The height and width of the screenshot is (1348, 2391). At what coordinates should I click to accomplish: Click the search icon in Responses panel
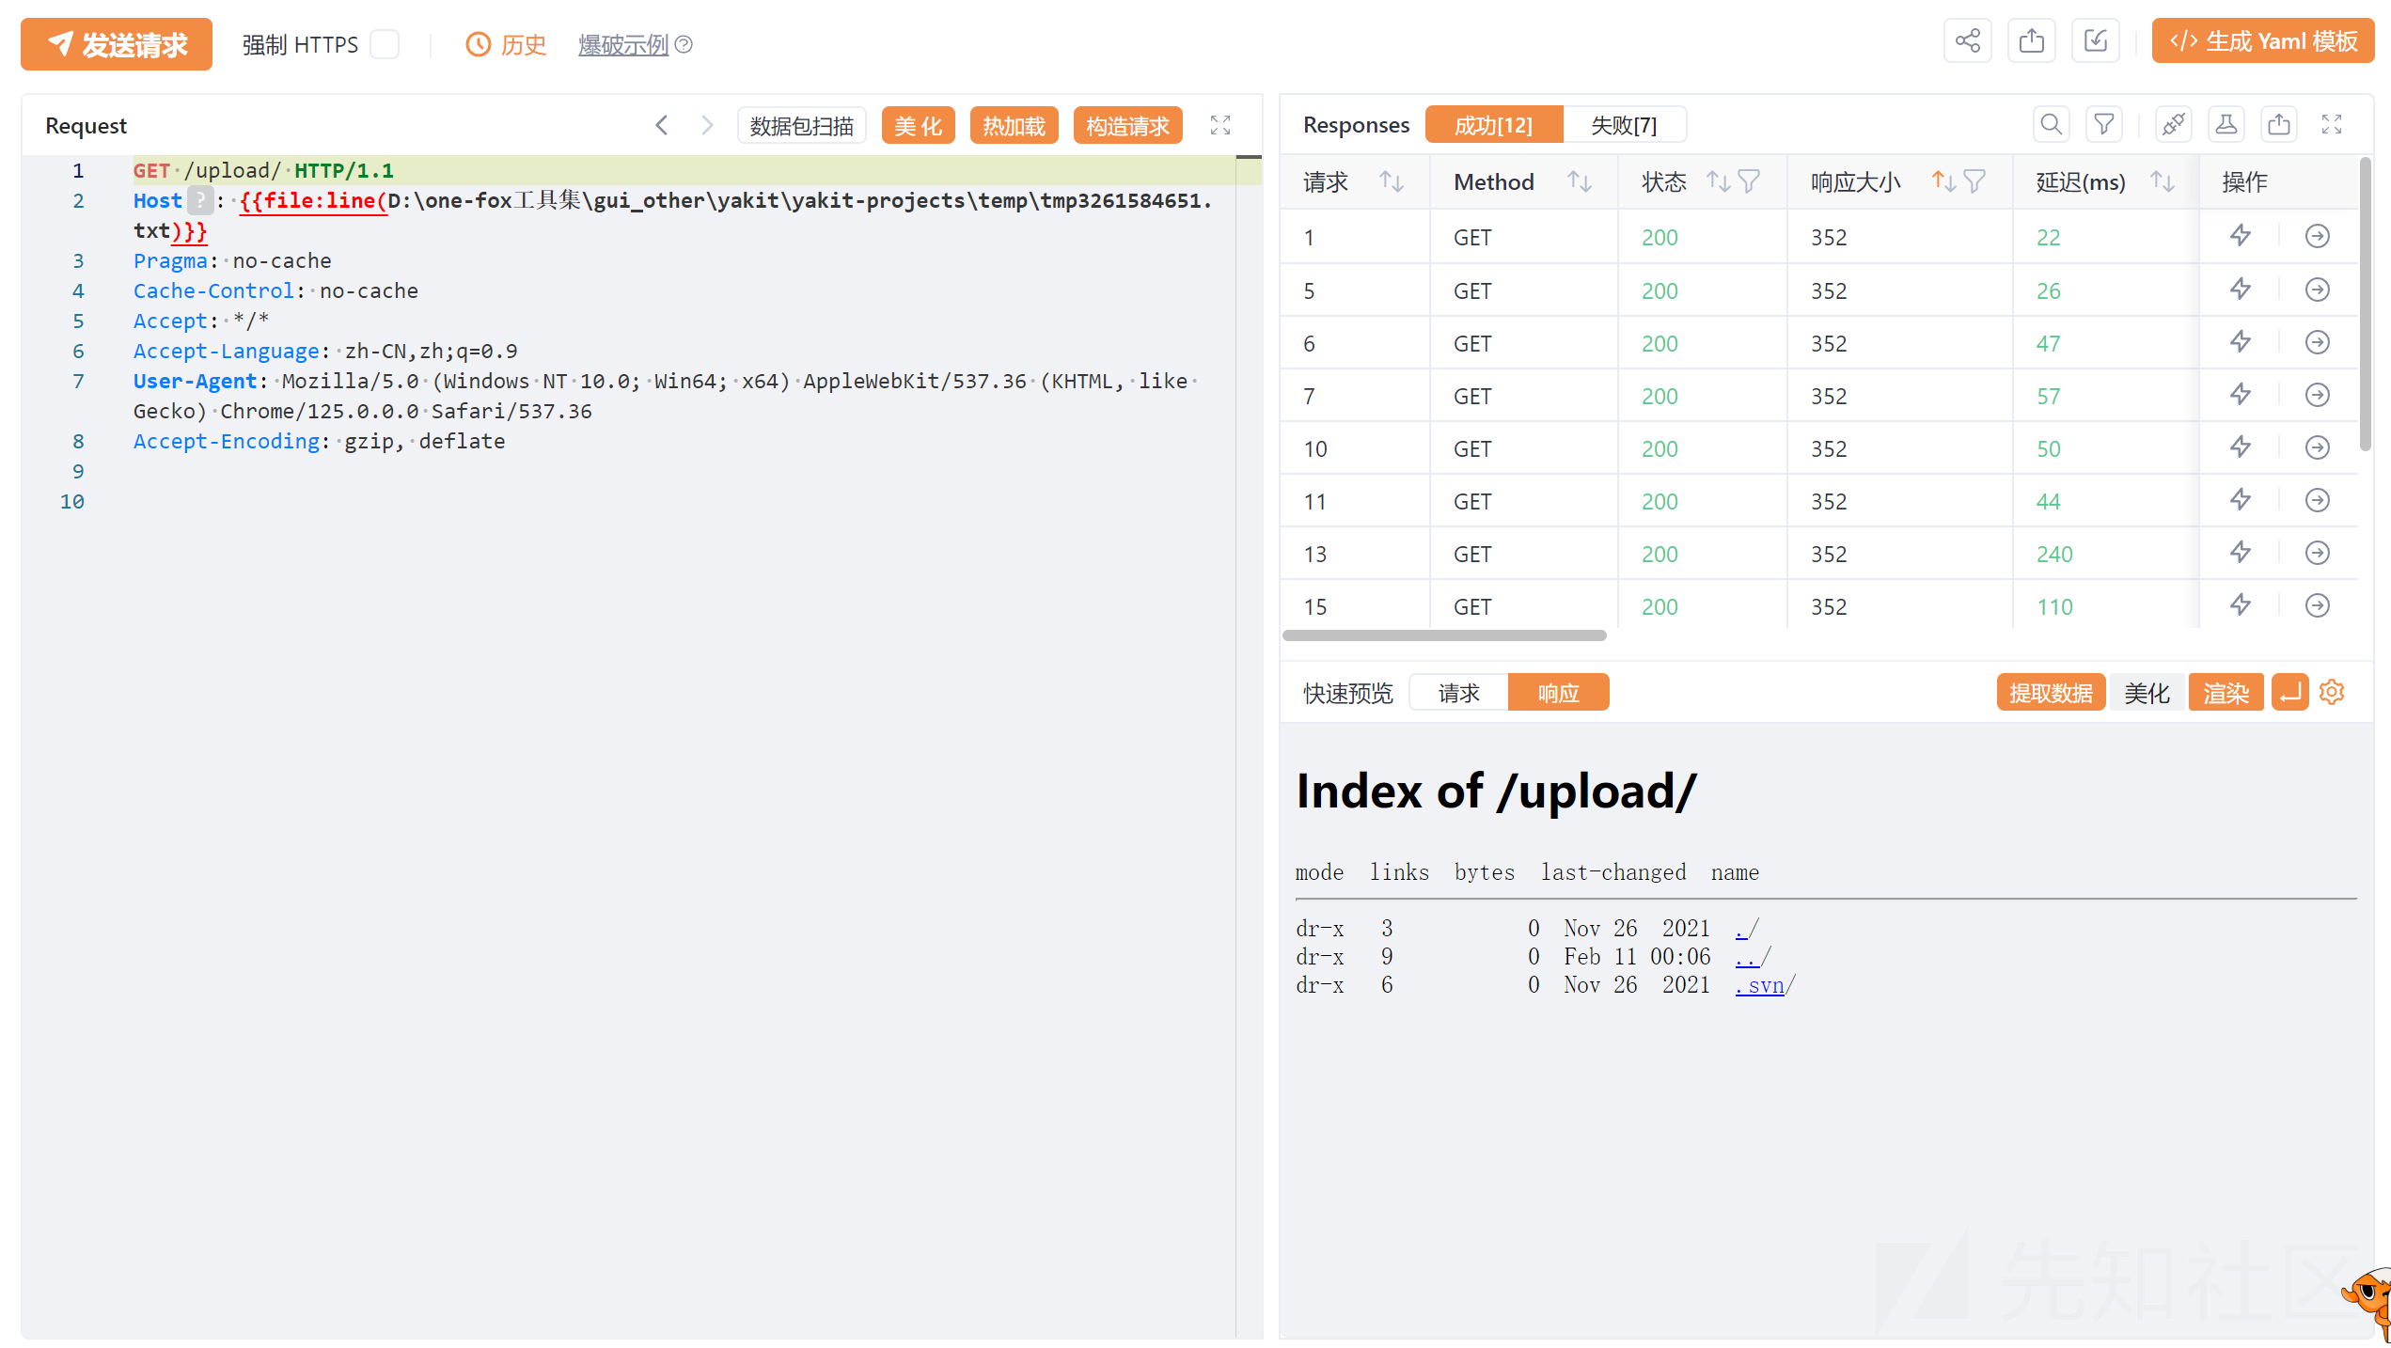2051,124
